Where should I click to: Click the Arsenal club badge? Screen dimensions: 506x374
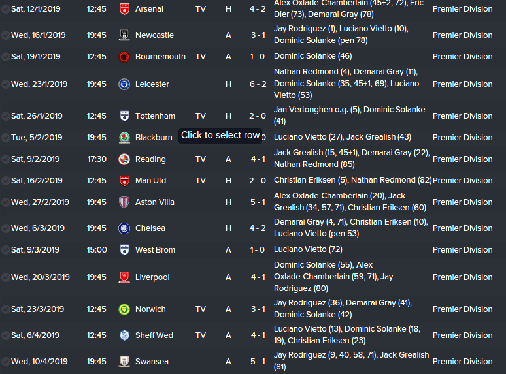point(124,9)
